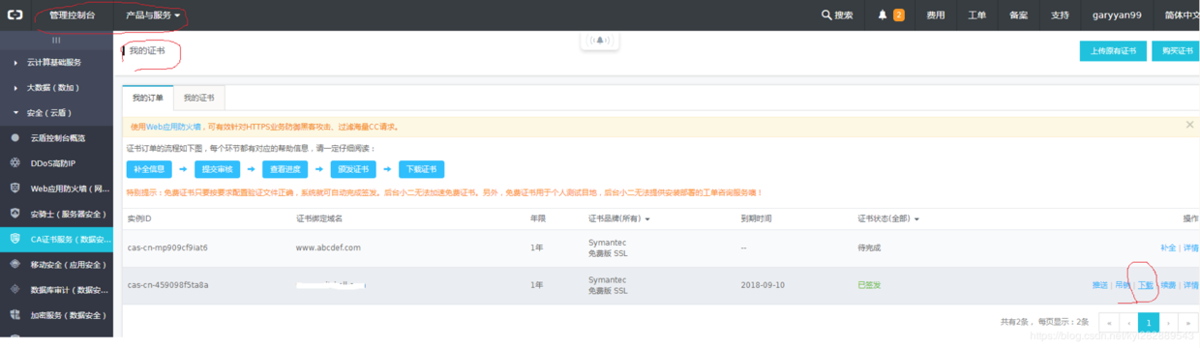Click 推送 link for issued certificate row
Image resolution: width=1200 pixels, height=348 pixels.
coord(1100,285)
